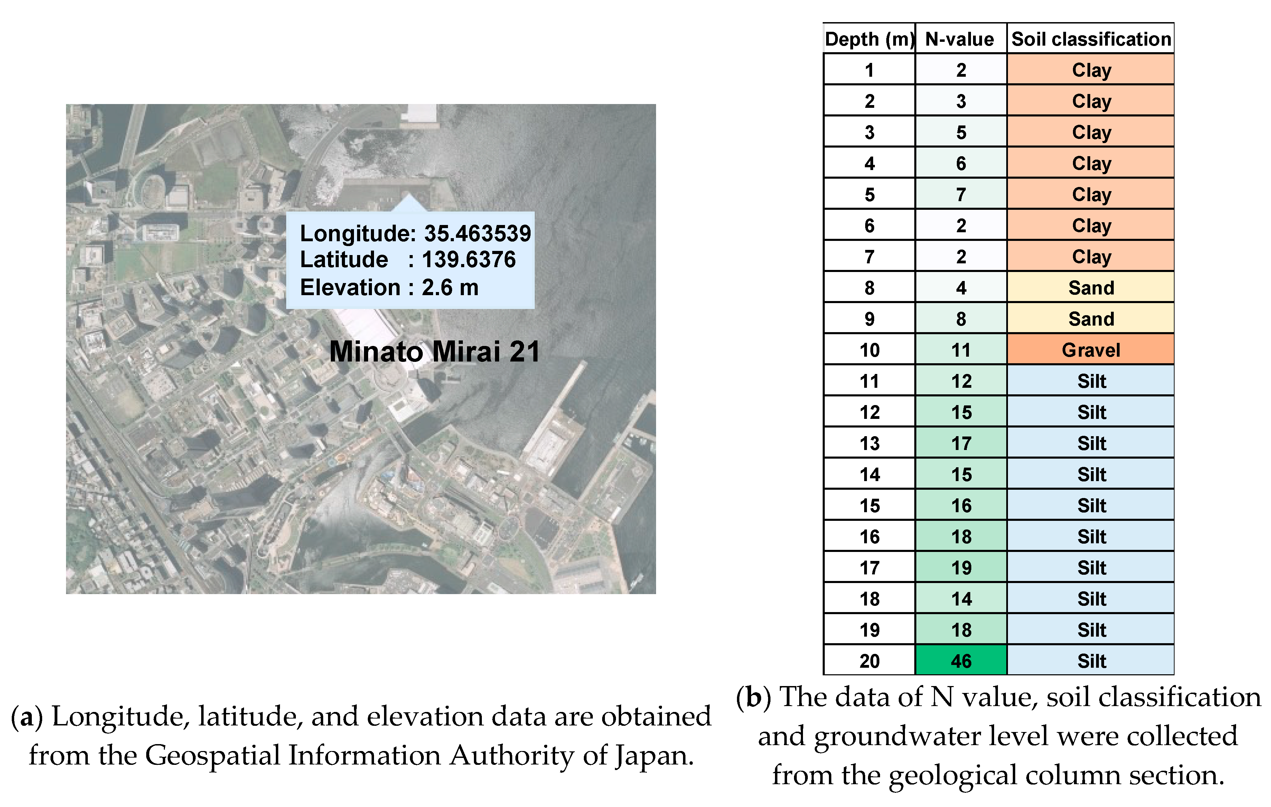Click the Elevation 2.6 m text
Screen dimensions: 1271x807
[389, 288]
